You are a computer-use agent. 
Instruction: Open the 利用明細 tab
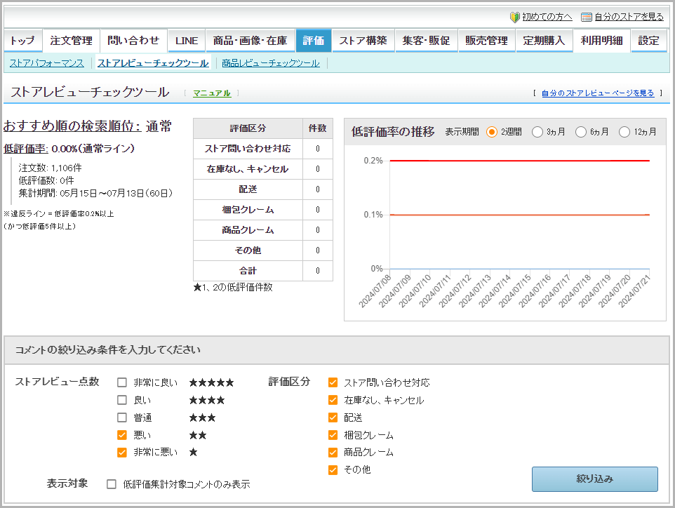coord(602,41)
